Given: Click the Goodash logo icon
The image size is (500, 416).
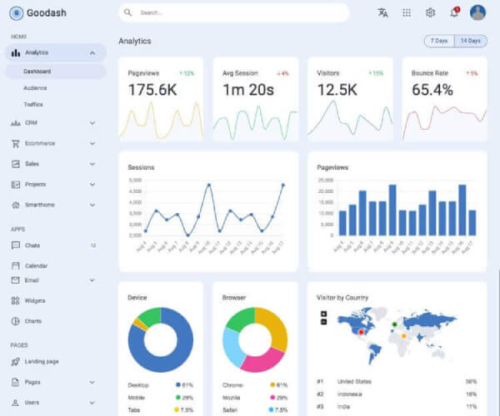Looking at the screenshot, I should (16, 12).
